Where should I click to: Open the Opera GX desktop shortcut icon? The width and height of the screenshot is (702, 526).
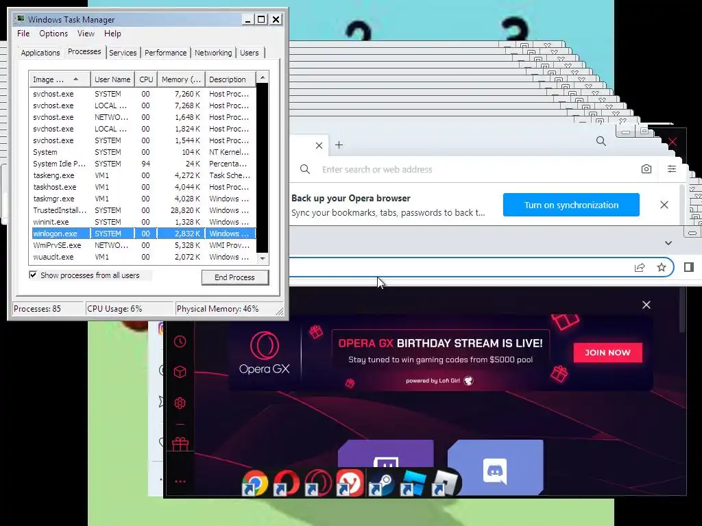click(317, 483)
